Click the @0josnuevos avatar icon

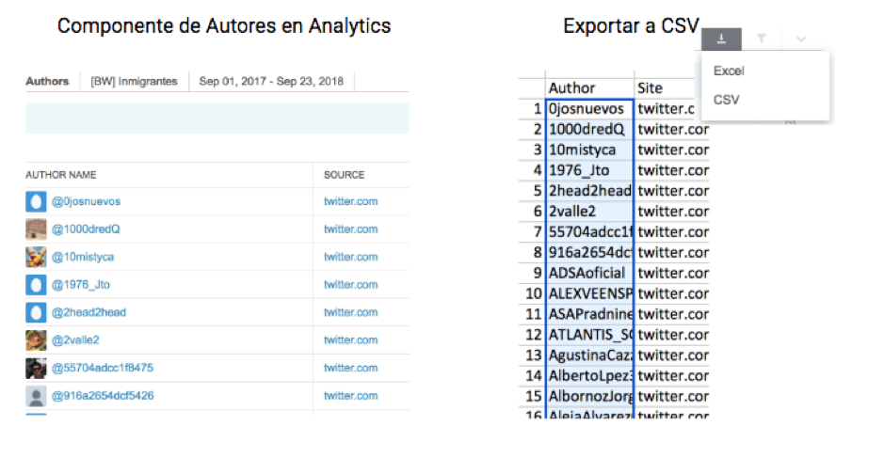tap(36, 201)
